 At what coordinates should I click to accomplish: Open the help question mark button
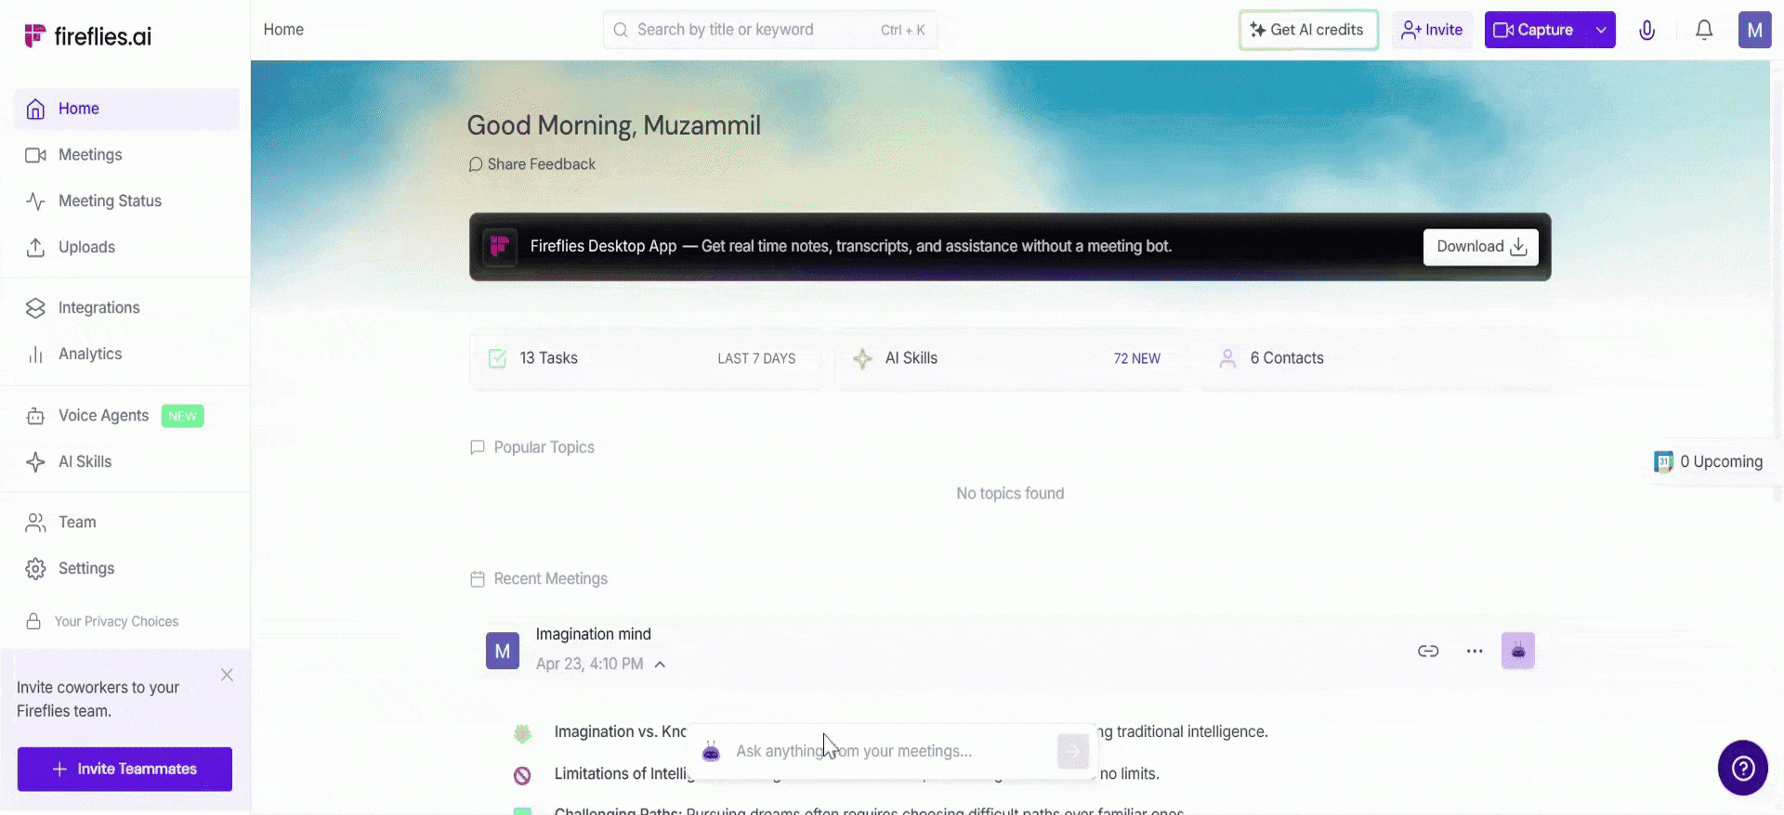tap(1743, 768)
